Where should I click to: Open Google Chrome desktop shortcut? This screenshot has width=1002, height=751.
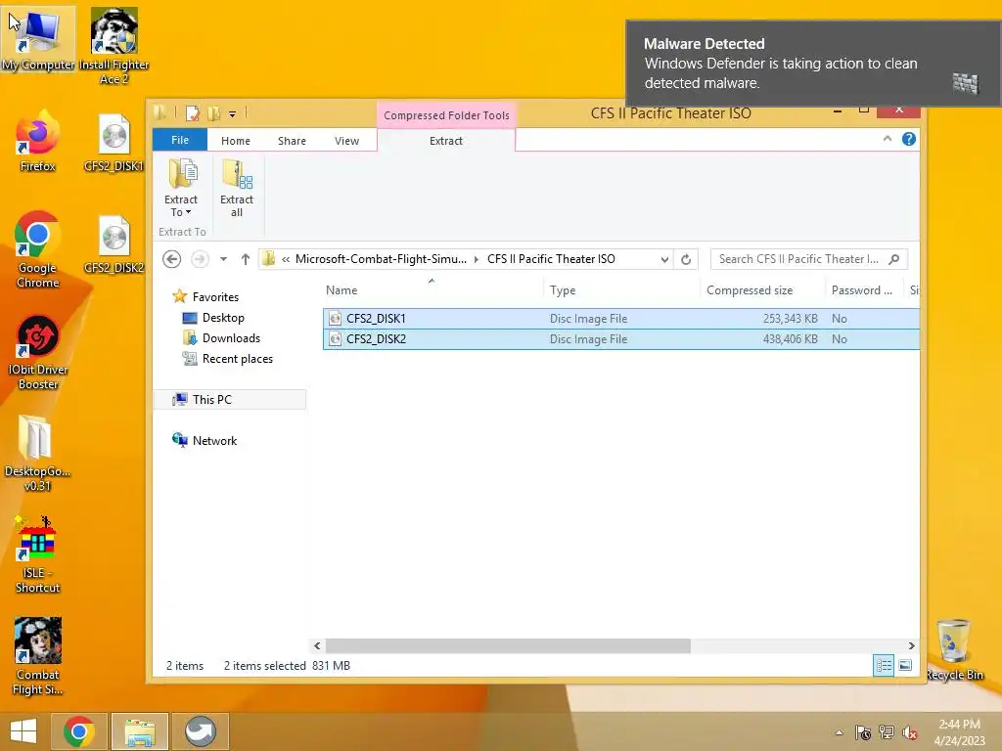coord(38,249)
